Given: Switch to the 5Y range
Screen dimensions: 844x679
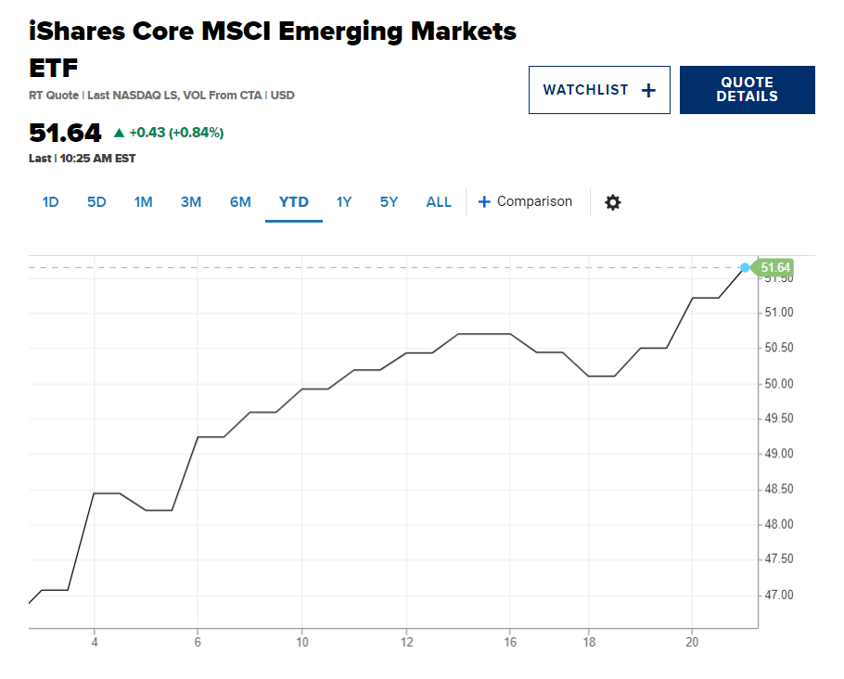Looking at the screenshot, I should tap(390, 202).
